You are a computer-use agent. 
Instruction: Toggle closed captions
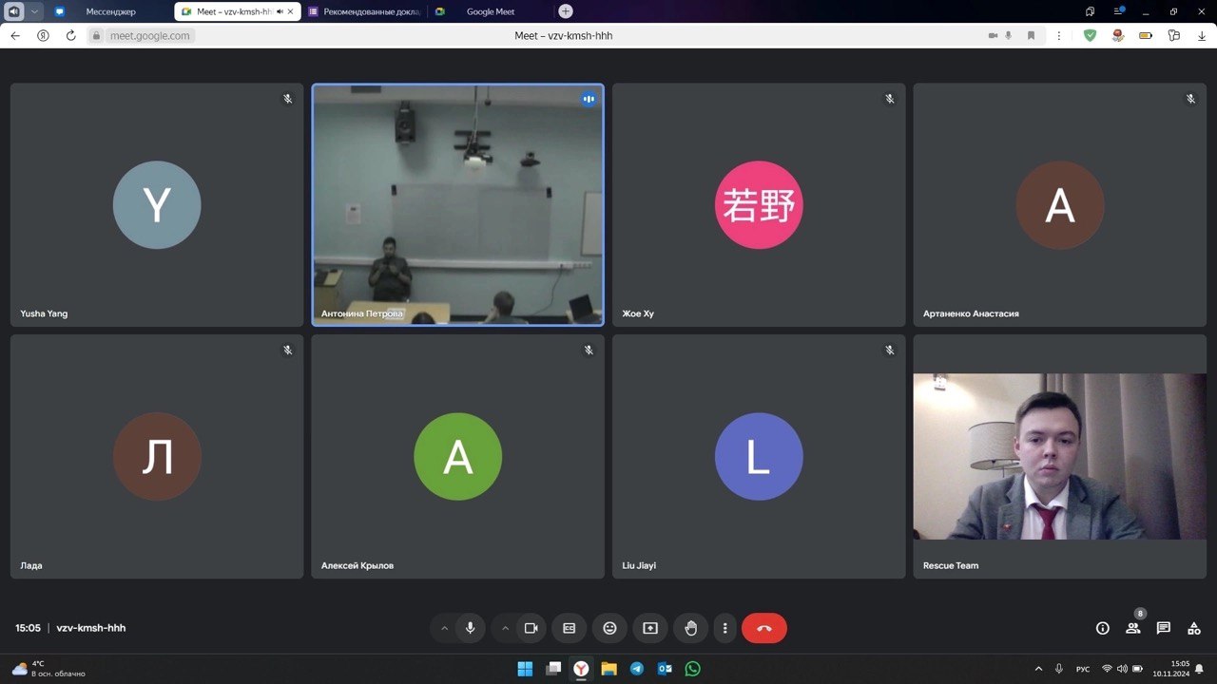(x=569, y=628)
